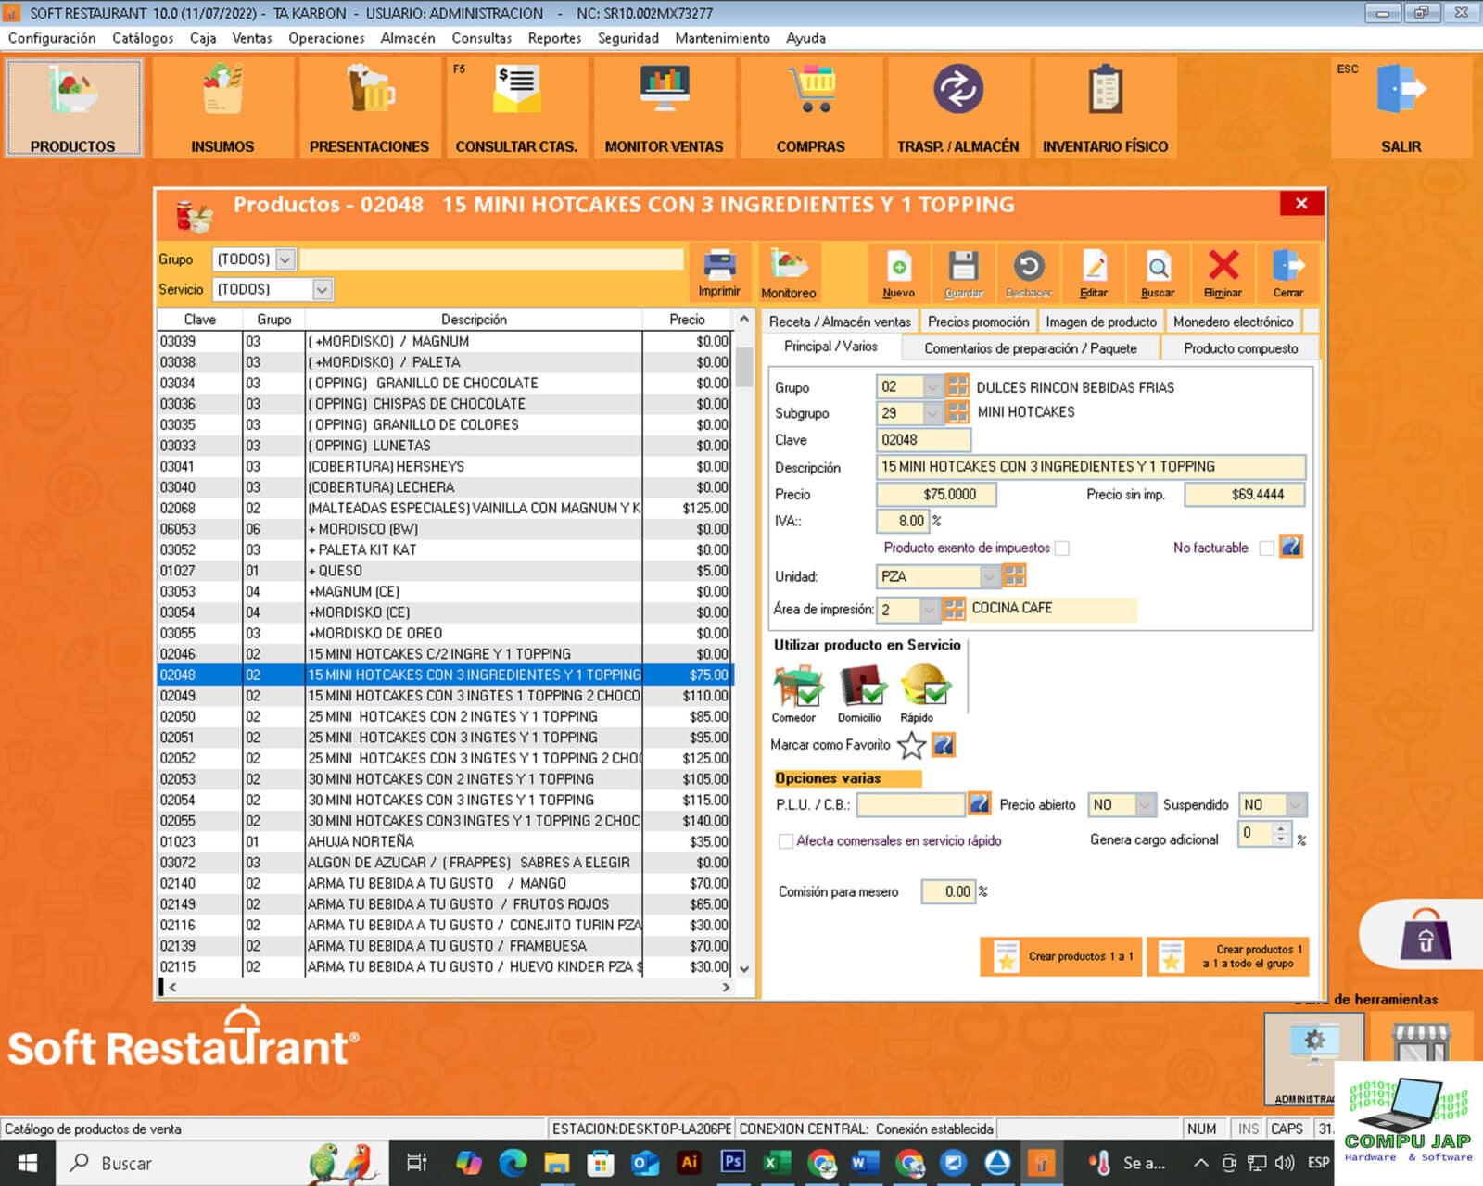Expand the Grupo filter dropdown (TODOS)
Viewport: 1483px width, 1186px height.
click(x=285, y=259)
